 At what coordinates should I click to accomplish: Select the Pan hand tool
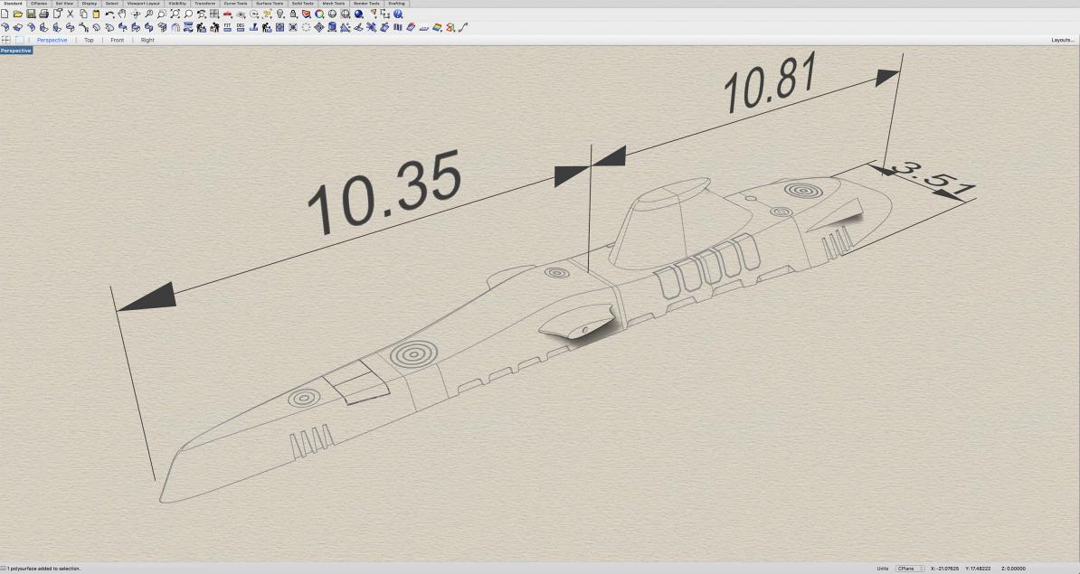pos(122,14)
